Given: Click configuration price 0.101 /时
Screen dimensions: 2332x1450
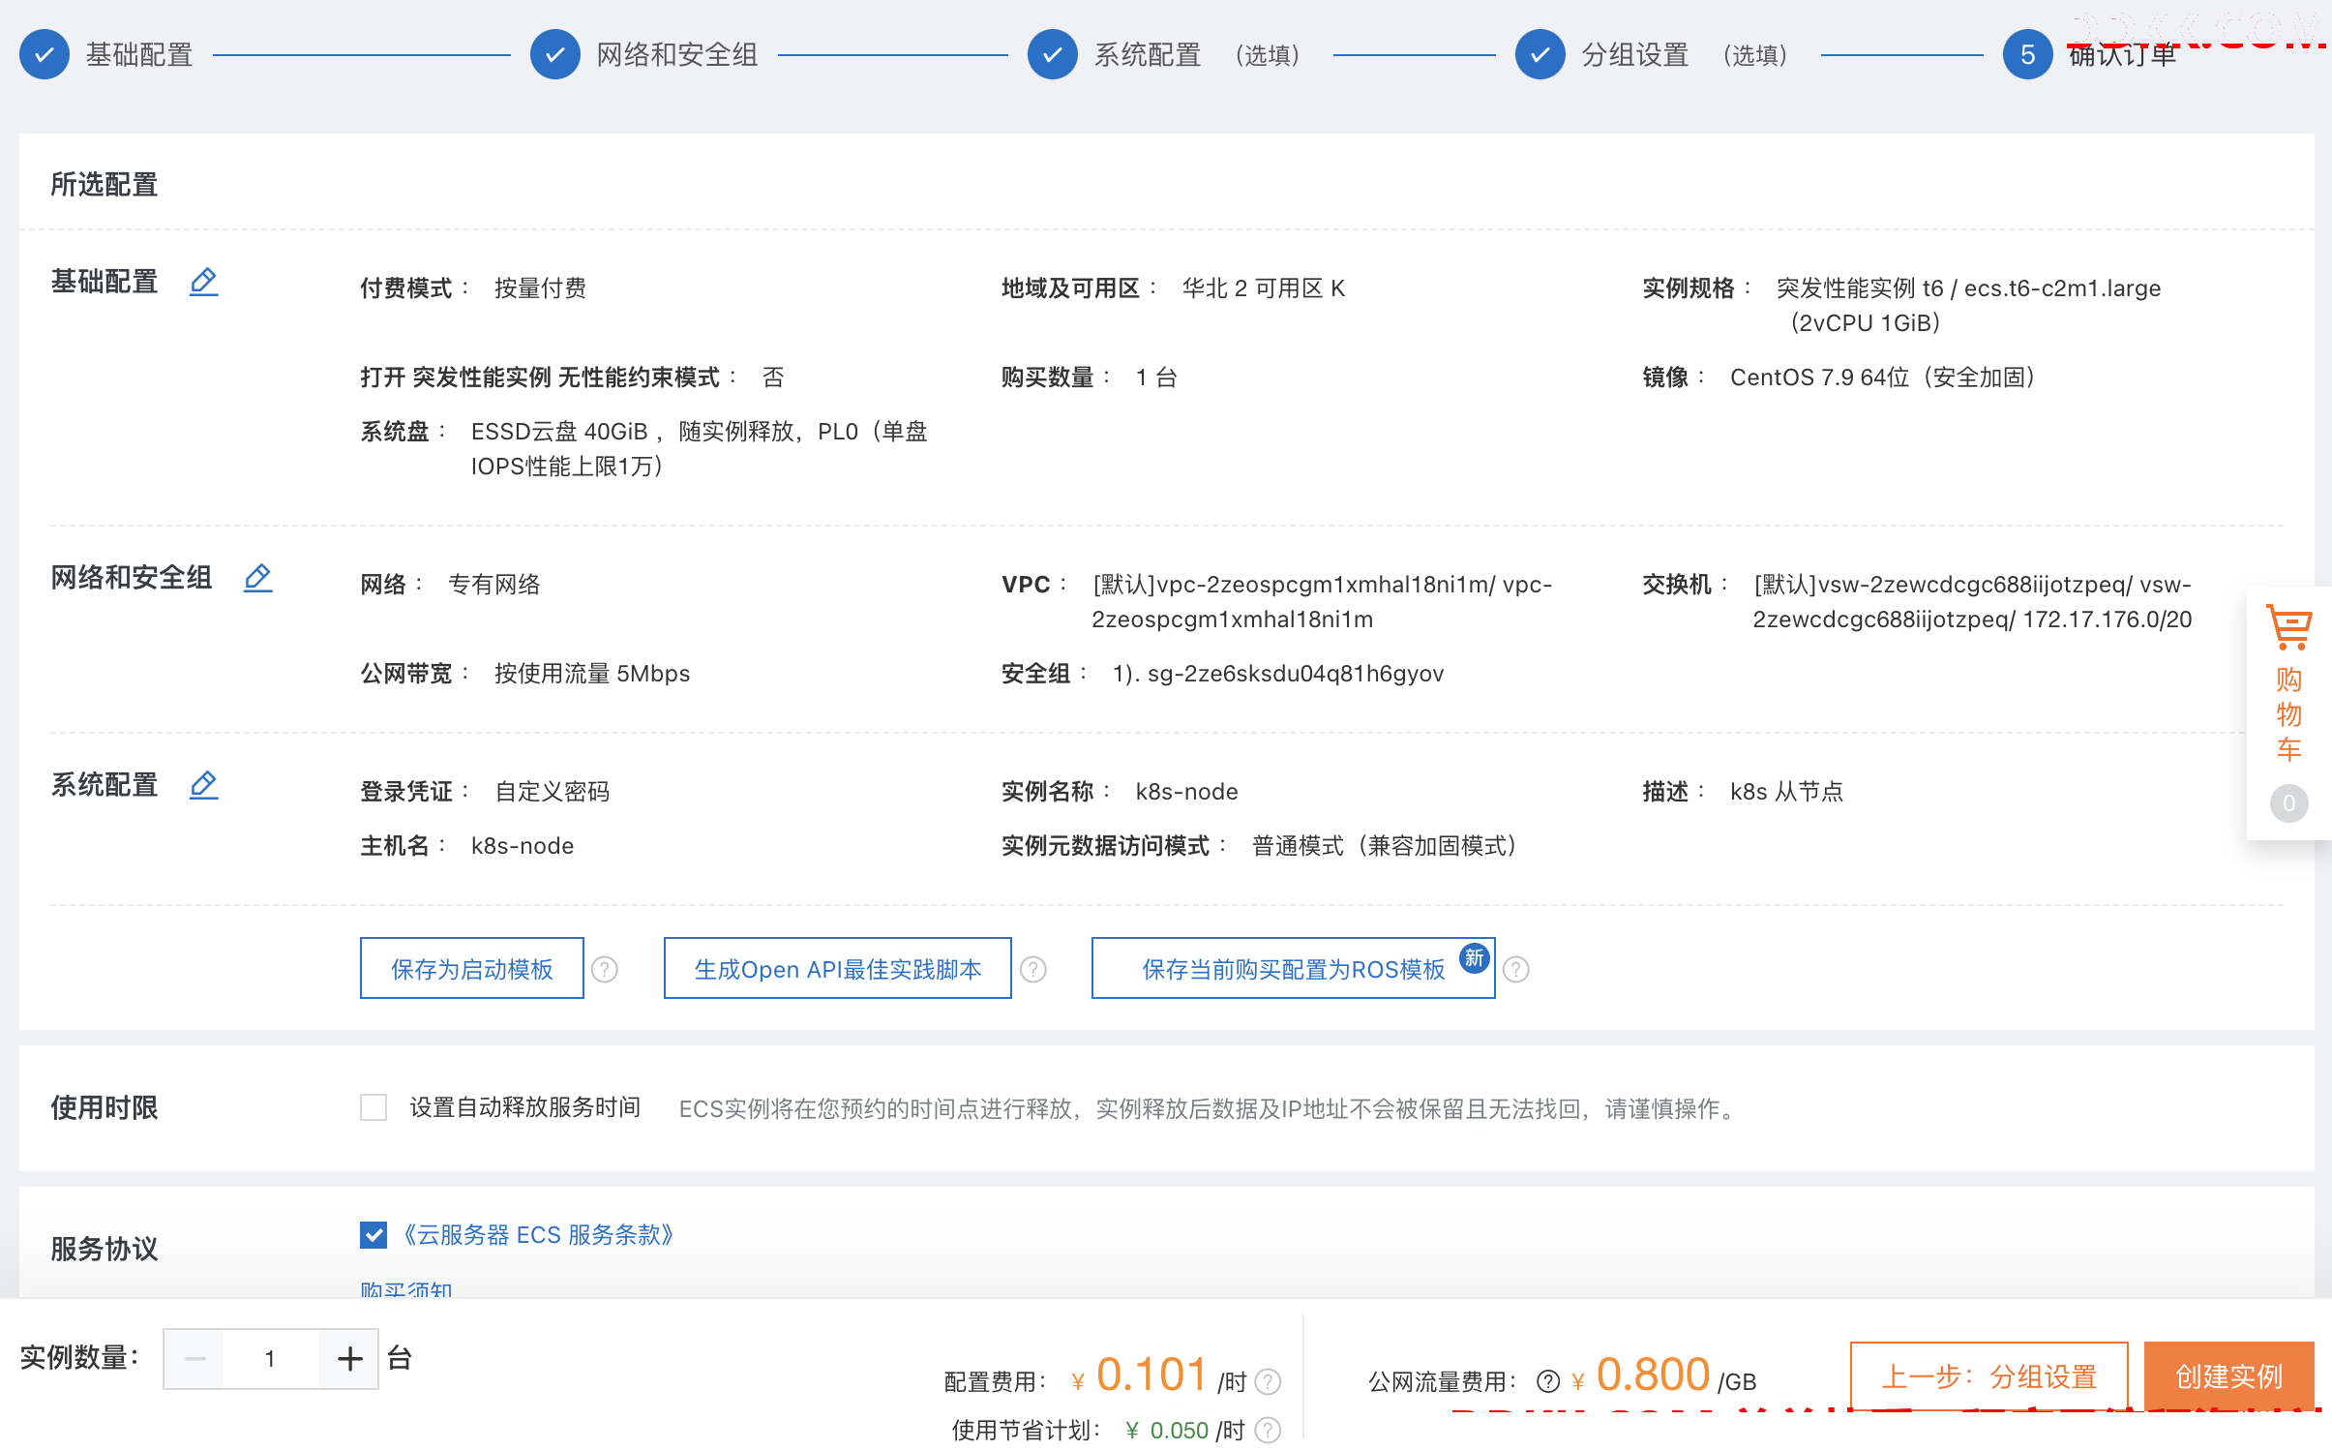Looking at the screenshot, I should pos(1159,1375).
